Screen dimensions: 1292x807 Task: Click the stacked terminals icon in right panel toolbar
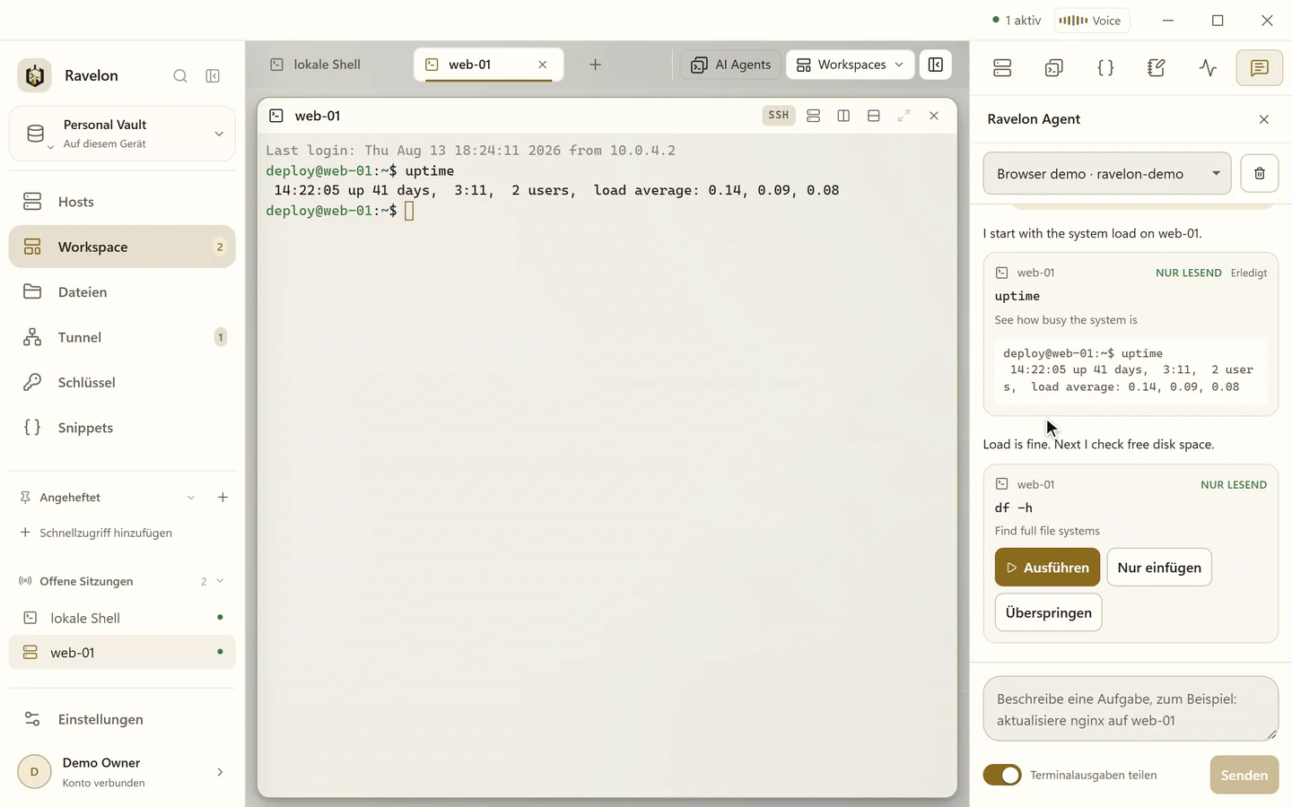(1054, 68)
